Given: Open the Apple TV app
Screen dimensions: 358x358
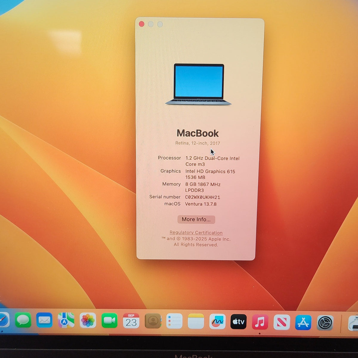Looking at the screenshot, I should coord(239,322).
